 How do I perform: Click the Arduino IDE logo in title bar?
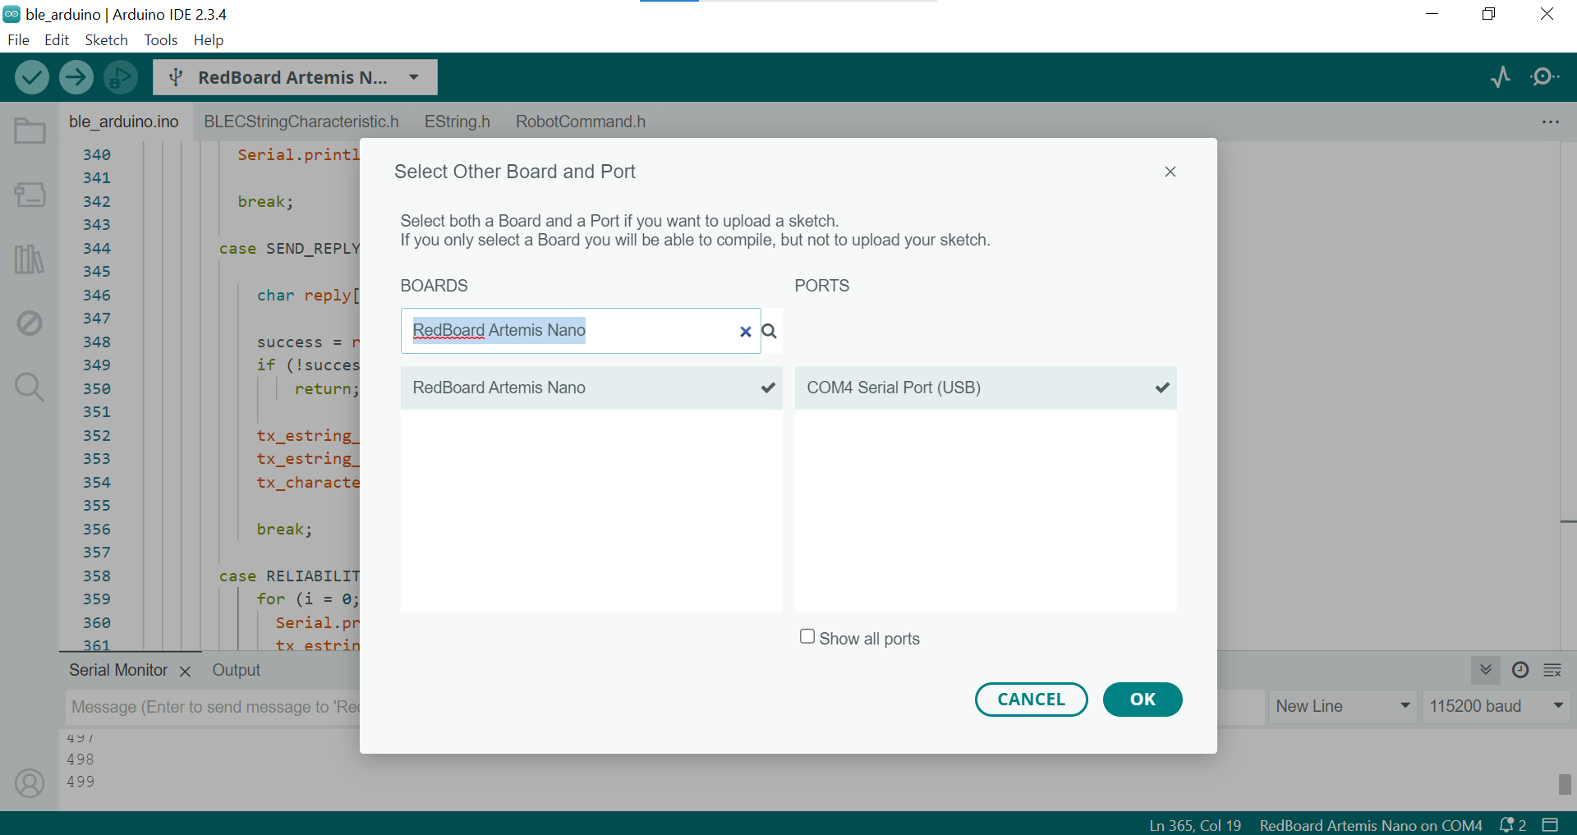11,14
